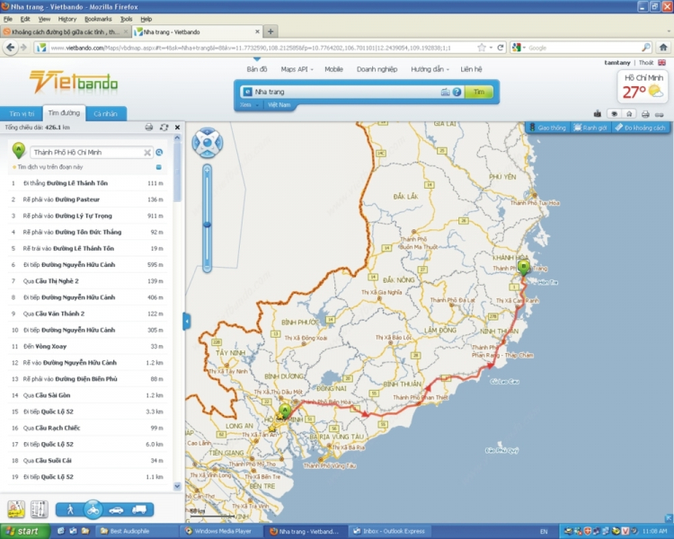The height and width of the screenshot is (539, 674).
Task: Click Bản đồ navigation link
Action: coord(257,69)
